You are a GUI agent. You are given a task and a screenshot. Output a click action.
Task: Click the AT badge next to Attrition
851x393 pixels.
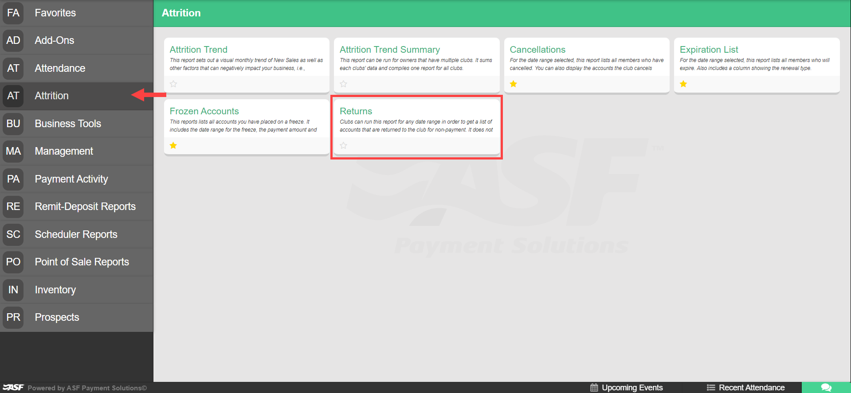click(x=13, y=96)
